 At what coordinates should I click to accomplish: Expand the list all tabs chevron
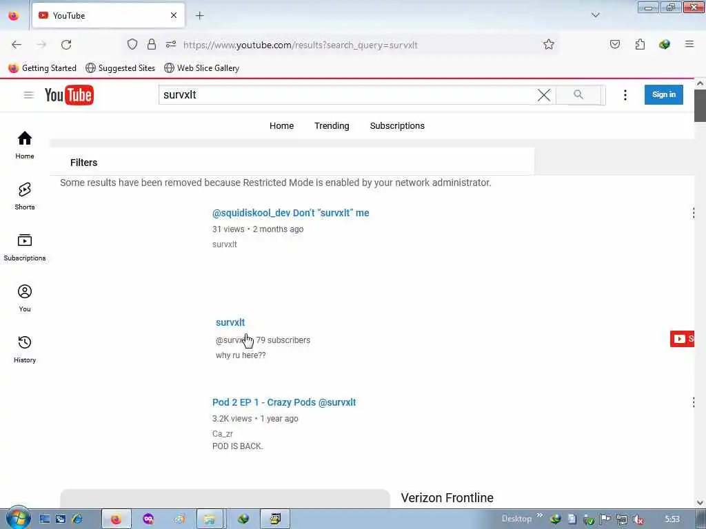point(596,15)
